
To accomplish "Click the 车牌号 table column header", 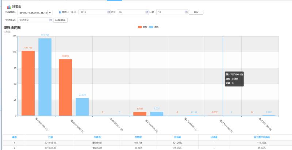I will 97,137.
